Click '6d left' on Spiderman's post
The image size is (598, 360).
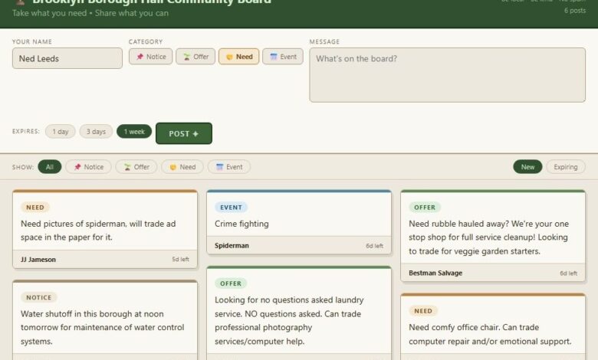pyautogui.click(x=374, y=246)
